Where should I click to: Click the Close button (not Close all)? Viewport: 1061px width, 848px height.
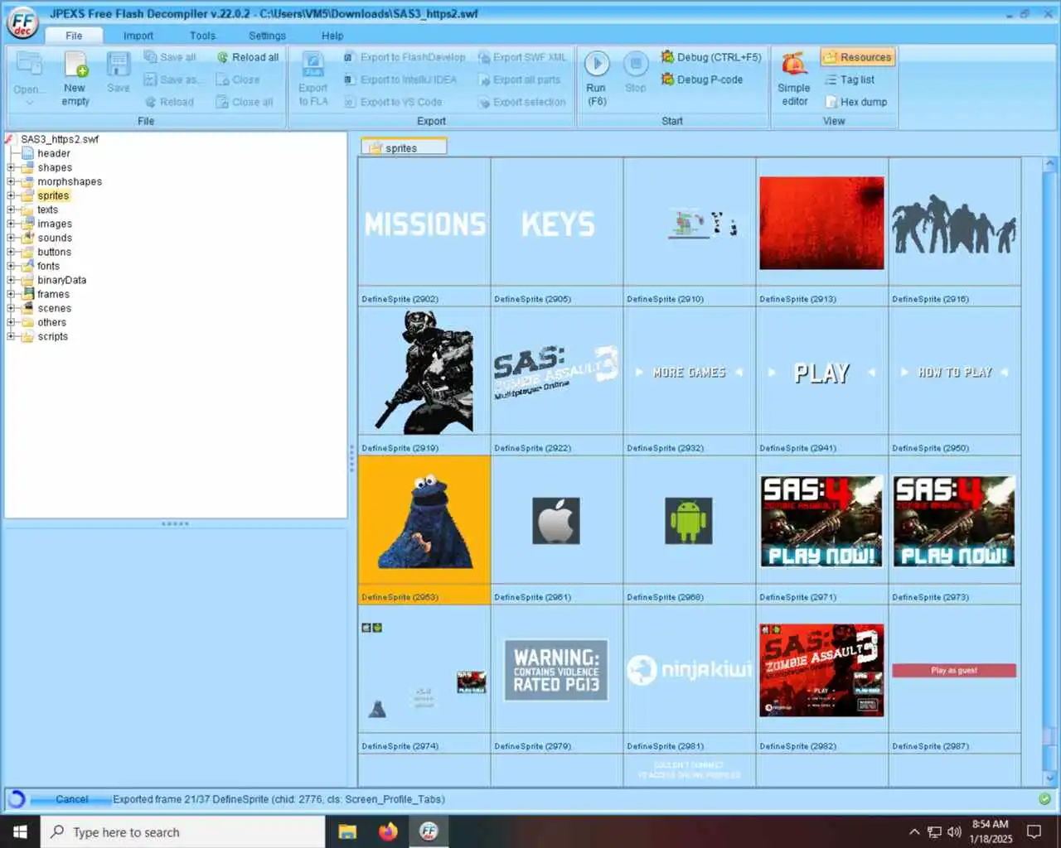238,79
